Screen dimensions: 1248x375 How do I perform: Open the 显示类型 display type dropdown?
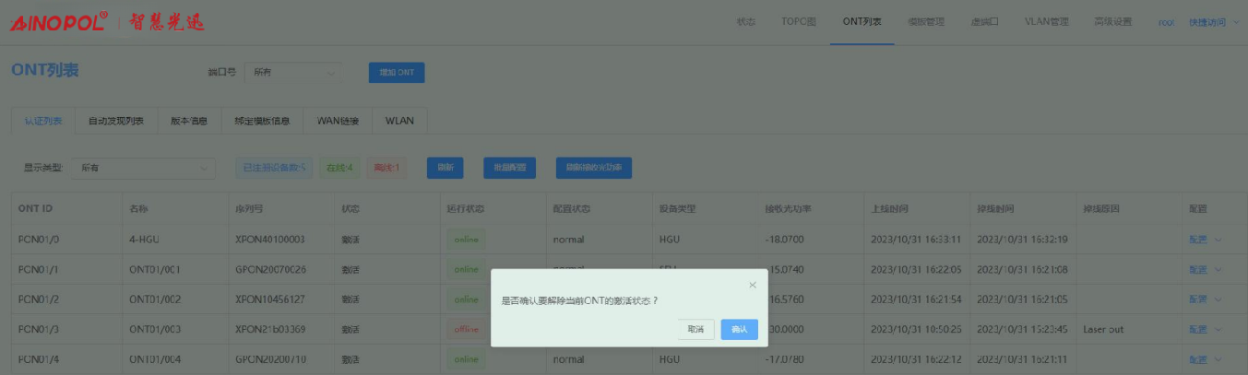(143, 168)
